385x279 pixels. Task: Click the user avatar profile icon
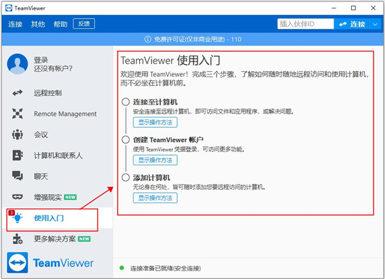(17, 64)
